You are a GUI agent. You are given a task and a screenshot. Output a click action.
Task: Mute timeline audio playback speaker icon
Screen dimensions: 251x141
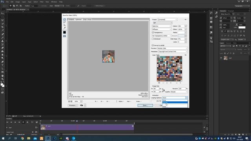24,122
